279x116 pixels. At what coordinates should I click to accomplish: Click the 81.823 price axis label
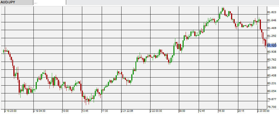coord(271,13)
